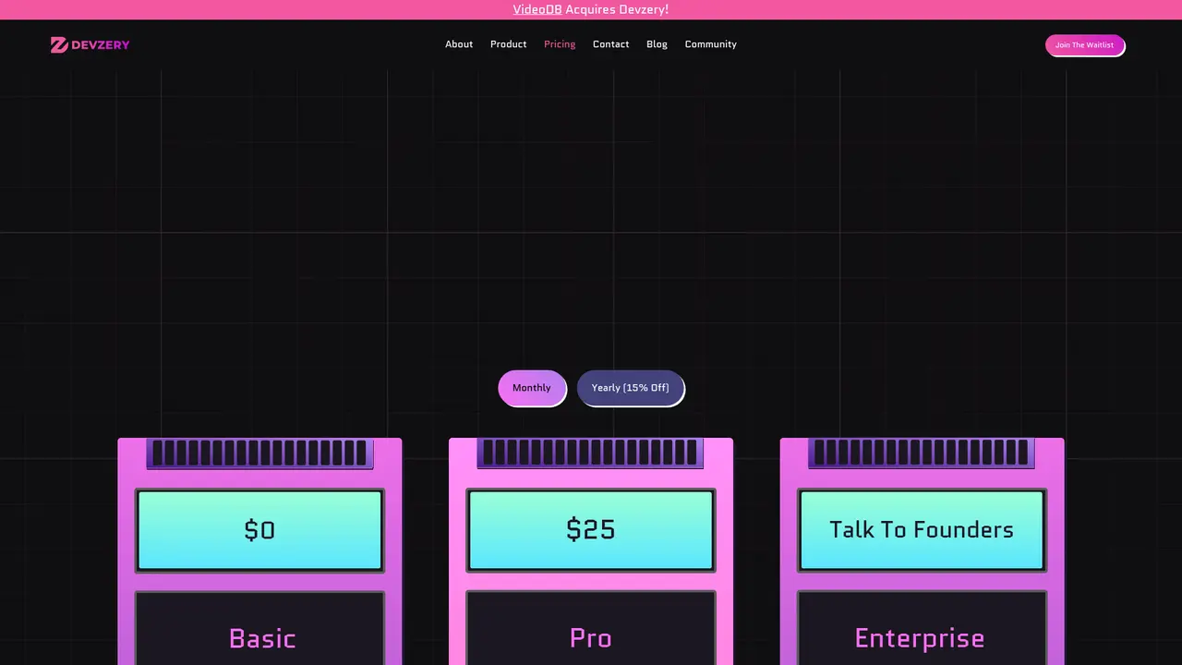1182x665 pixels.
Task: Select the Enterprise plan title
Action: pyautogui.click(x=920, y=638)
